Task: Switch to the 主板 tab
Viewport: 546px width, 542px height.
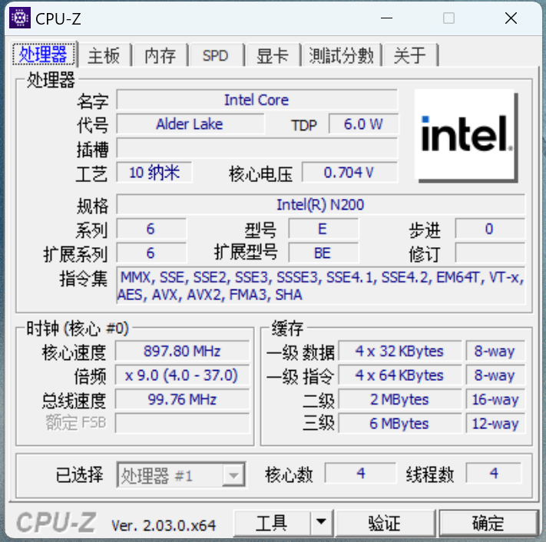Action: point(104,55)
